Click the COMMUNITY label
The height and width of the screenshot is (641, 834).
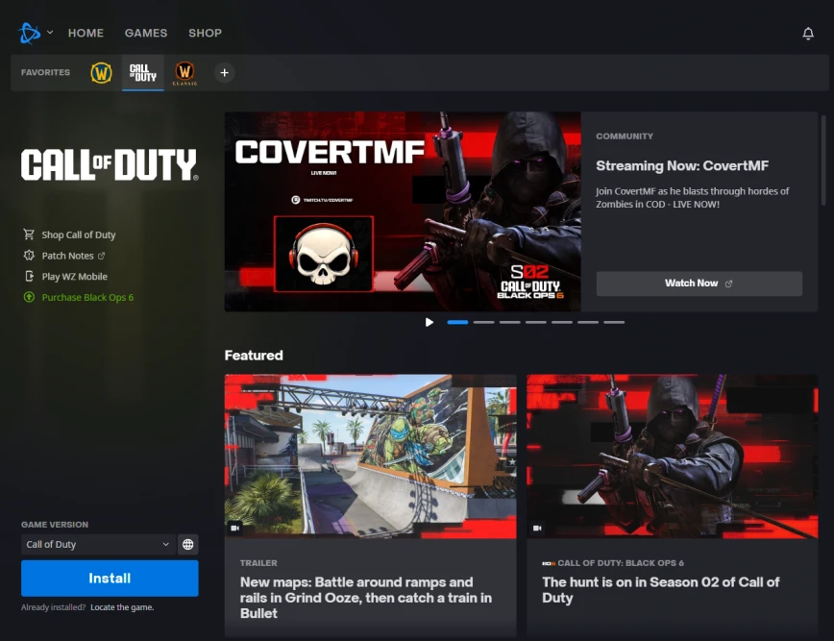click(x=625, y=136)
